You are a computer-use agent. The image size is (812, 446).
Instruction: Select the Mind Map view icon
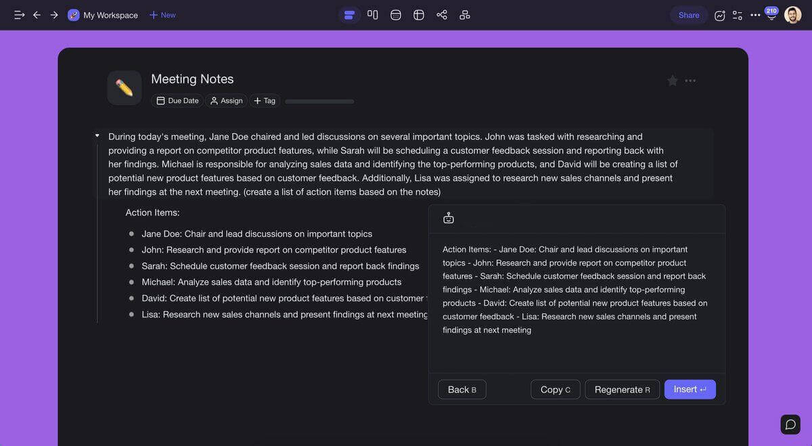pyautogui.click(x=465, y=14)
